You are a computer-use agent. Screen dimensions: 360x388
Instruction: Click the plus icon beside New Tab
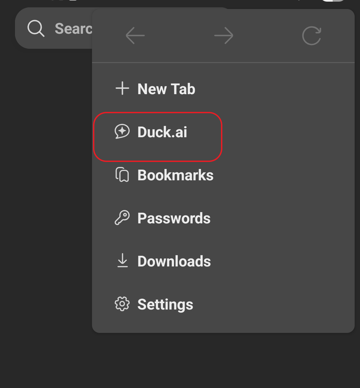(122, 88)
